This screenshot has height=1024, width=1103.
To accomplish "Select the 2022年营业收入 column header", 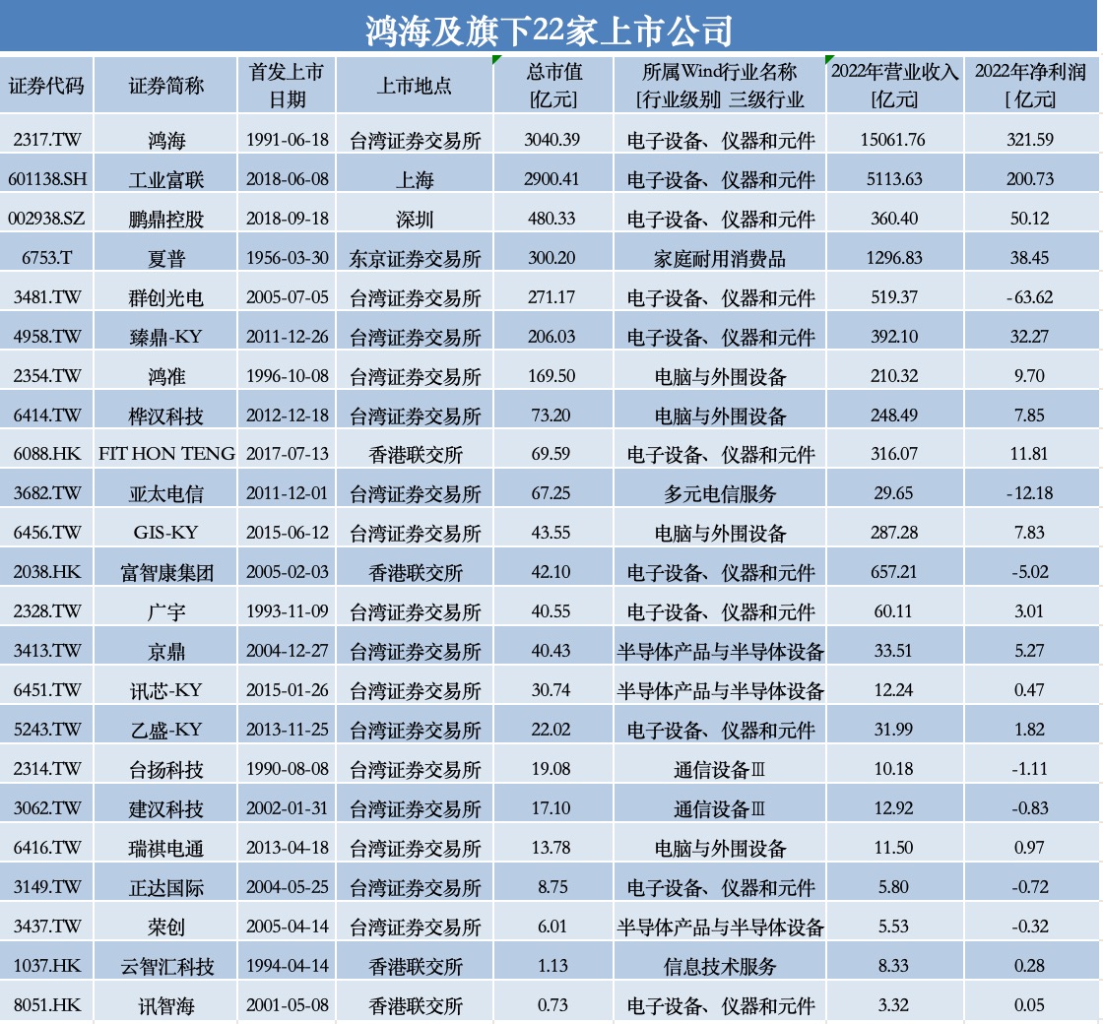I will [895, 86].
